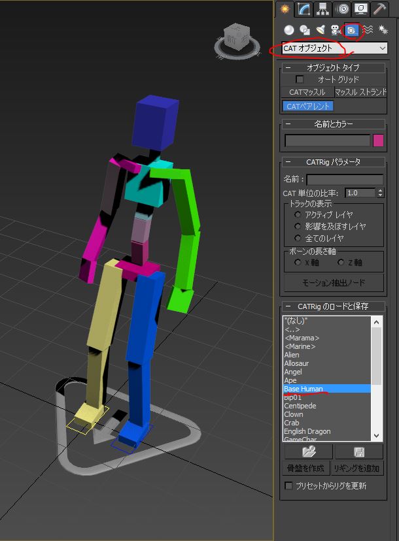Switch to the Hierarchy panel tab
This screenshot has height=541, width=399.
[322, 8]
